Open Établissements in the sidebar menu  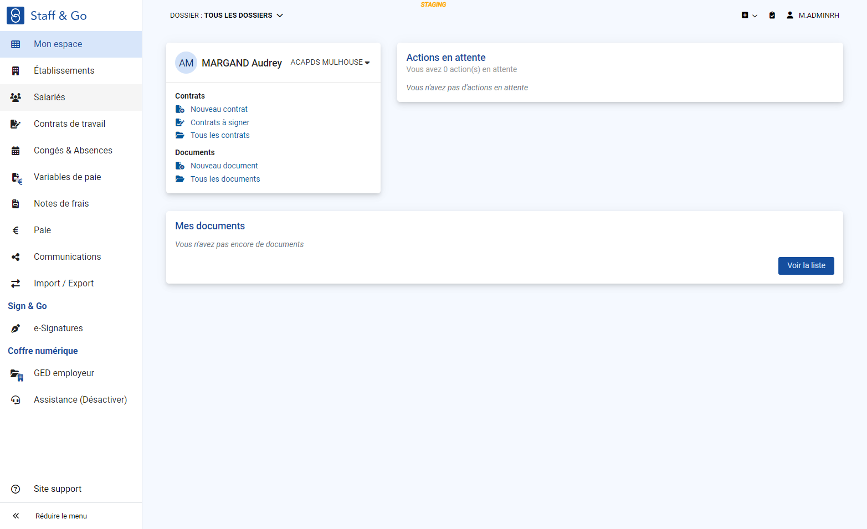[71, 71]
